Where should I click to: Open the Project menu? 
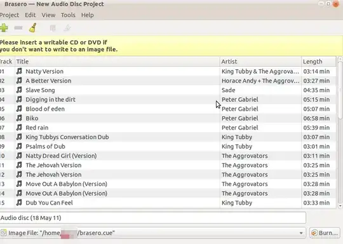[10, 15]
